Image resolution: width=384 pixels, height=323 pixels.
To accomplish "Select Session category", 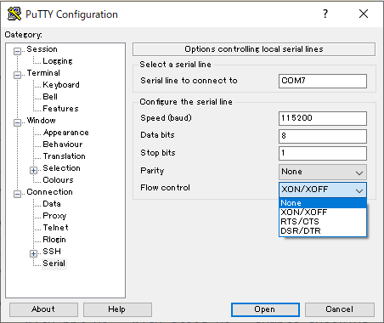I will pos(42,49).
